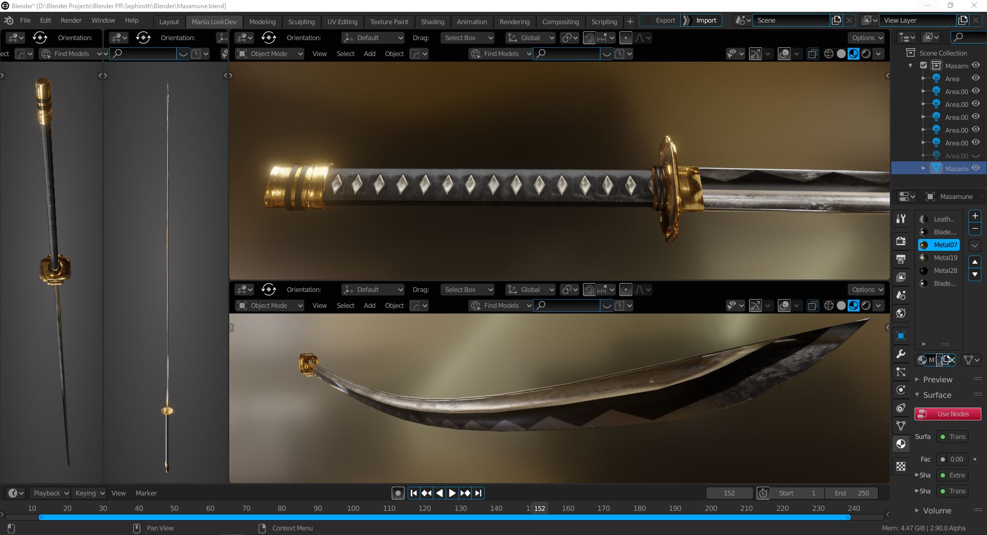Open the Material properties tab

[x=901, y=444]
